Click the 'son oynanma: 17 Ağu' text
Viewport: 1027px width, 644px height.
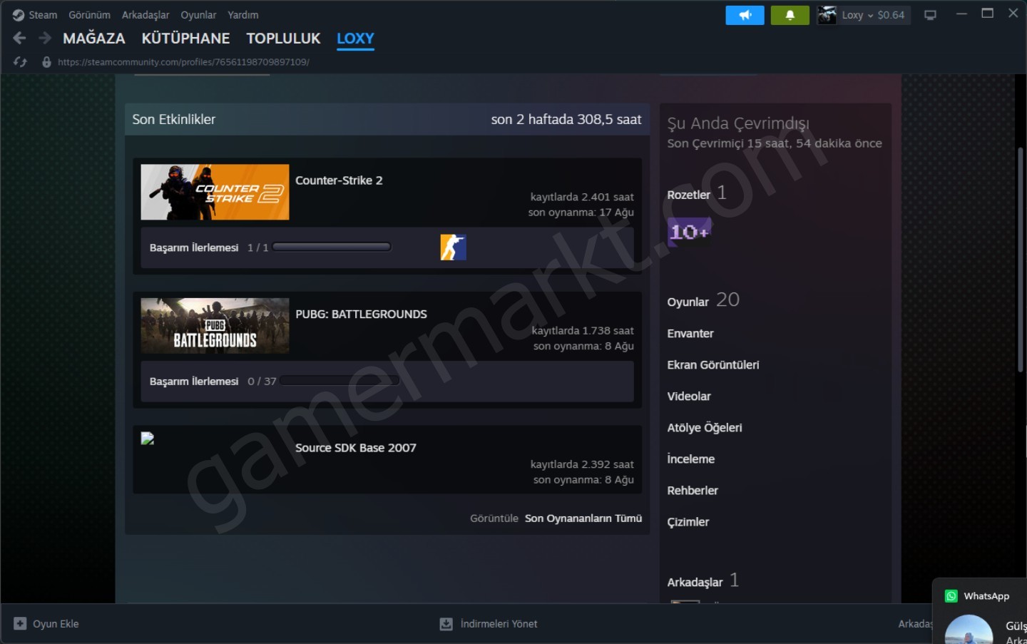tap(581, 213)
